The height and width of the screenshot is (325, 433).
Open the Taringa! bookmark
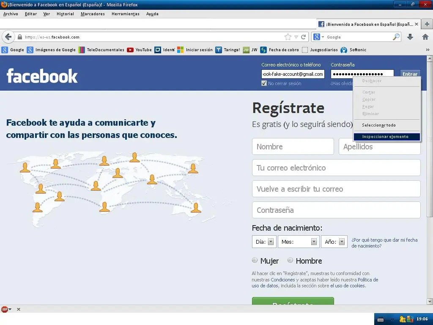(228, 50)
